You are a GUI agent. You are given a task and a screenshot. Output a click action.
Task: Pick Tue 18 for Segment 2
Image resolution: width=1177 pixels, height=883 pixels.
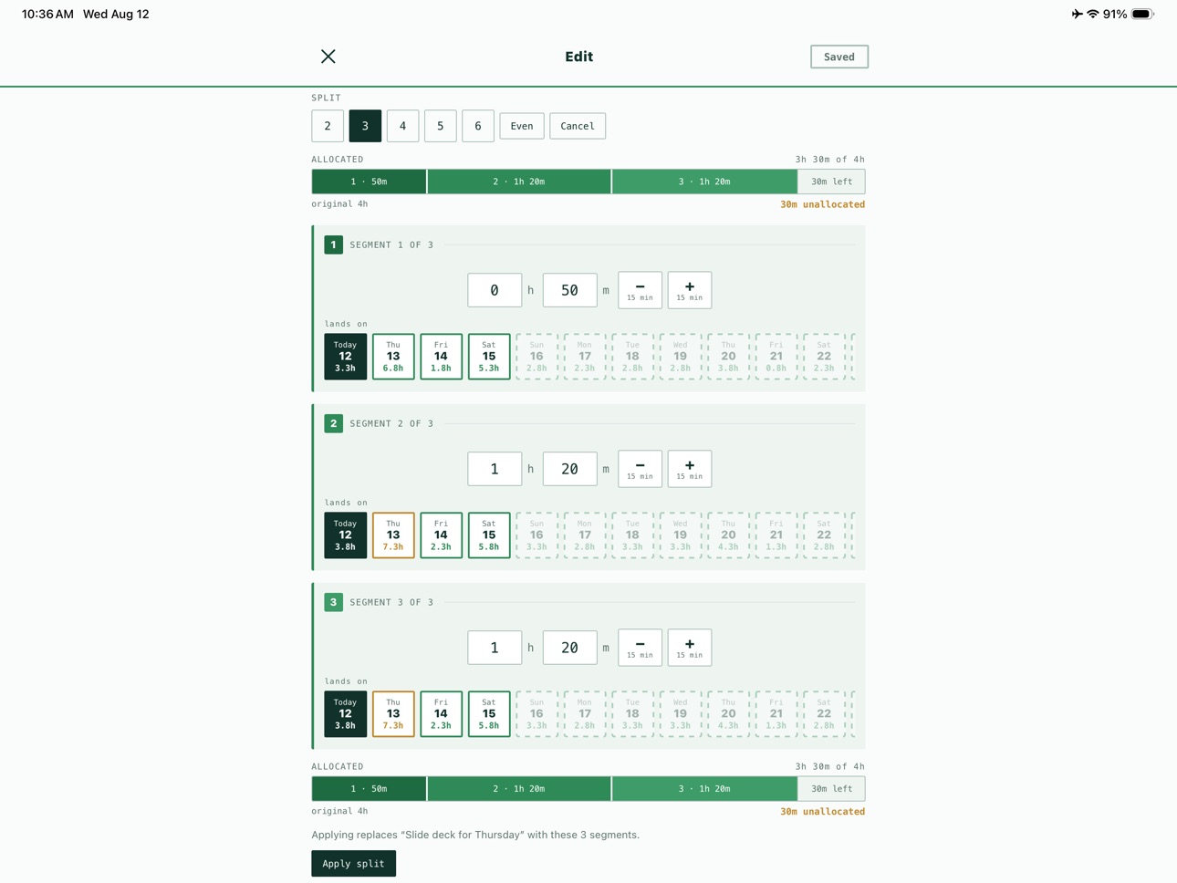632,535
